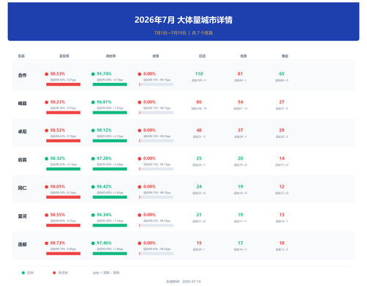
Task: Select the row label left of 98.23%
Action: 22,103
